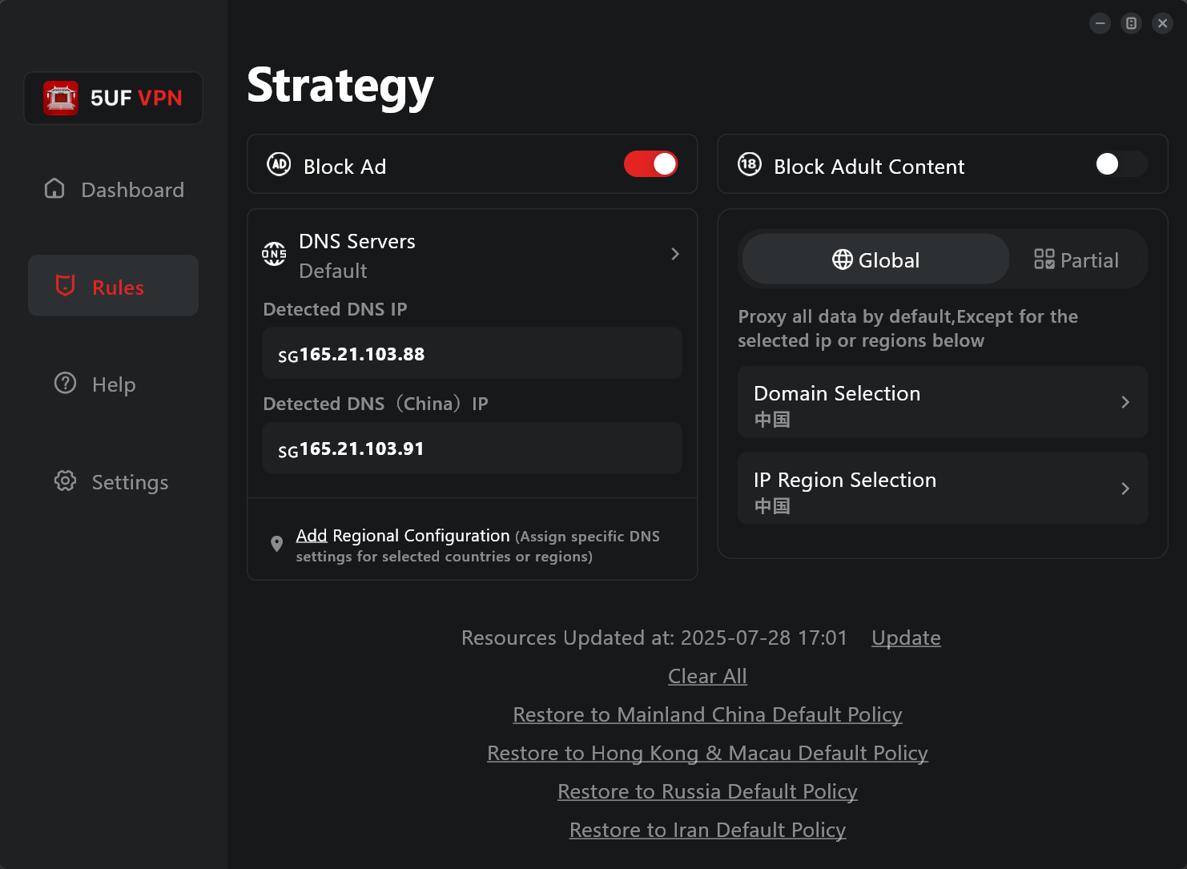1187x869 pixels.
Task: Click the Clear All link
Action: pos(707,676)
